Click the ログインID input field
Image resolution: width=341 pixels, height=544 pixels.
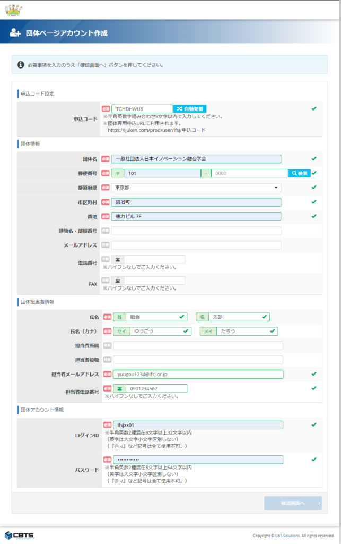[x=197, y=425]
